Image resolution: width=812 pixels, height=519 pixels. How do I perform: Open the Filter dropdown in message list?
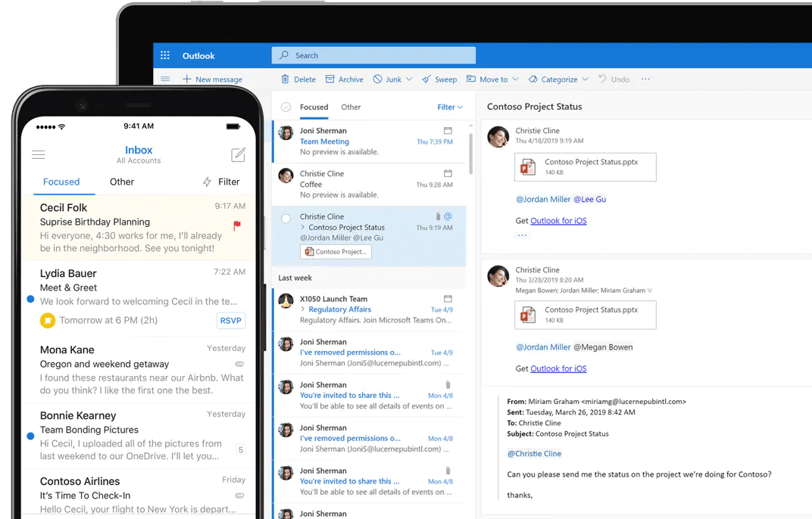click(x=450, y=107)
